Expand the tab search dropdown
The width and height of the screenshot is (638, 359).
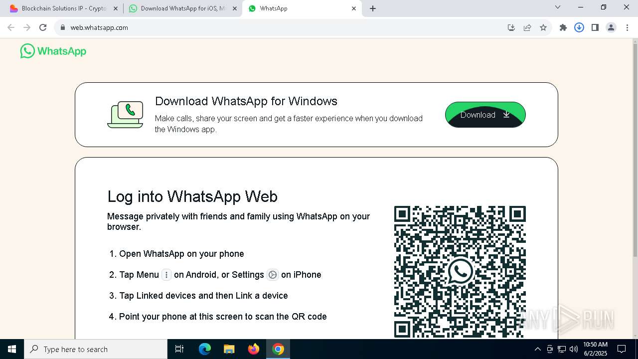558,7
